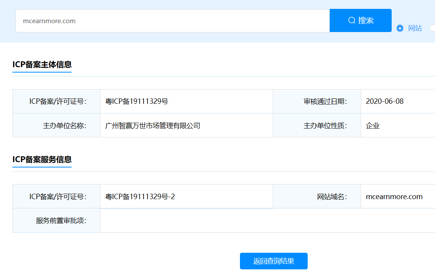
Task: Click the mcearnmore.com domain value in table
Action: coord(394,196)
